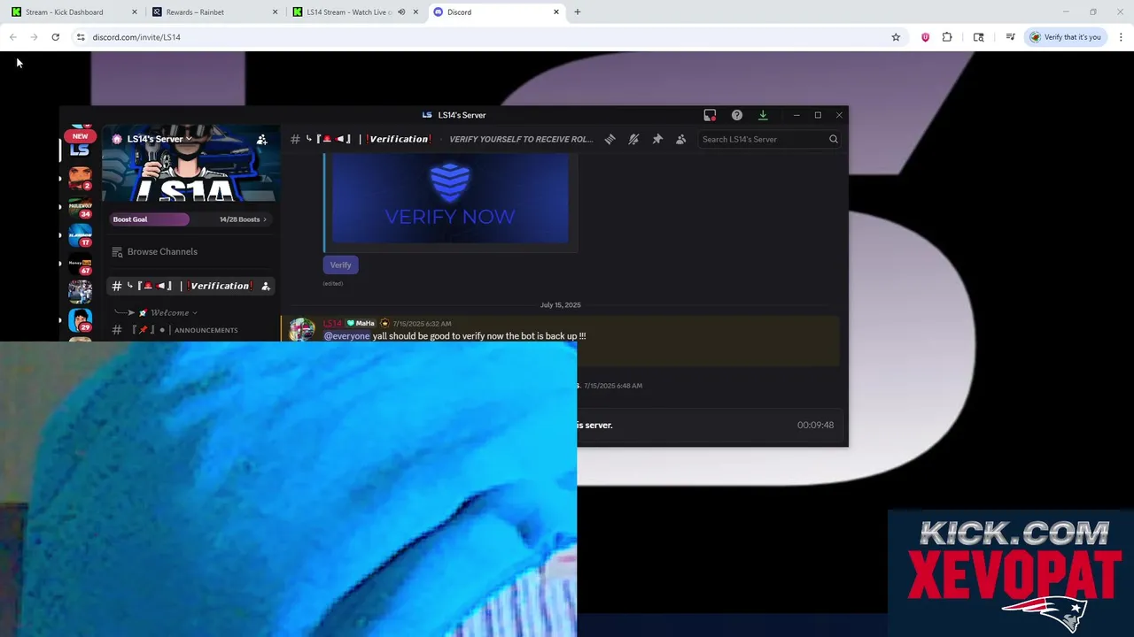Close the Rewards – Rainbet tab
Screen dimensions: 1134x637
[x=275, y=12]
